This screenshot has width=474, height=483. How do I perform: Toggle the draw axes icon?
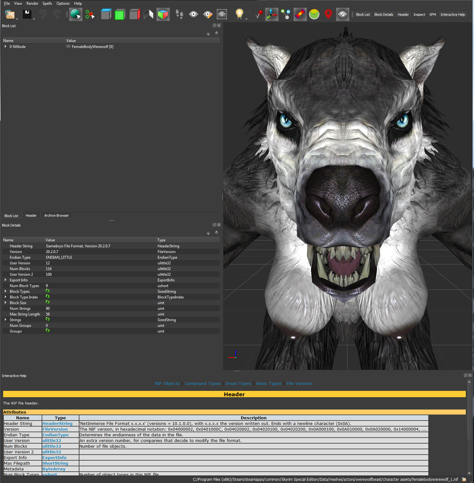[271, 14]
